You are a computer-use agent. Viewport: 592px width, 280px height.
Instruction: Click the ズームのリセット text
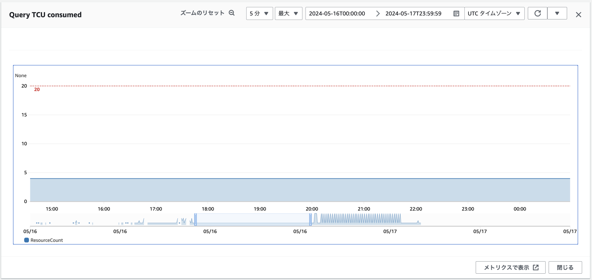pos(202,13)
